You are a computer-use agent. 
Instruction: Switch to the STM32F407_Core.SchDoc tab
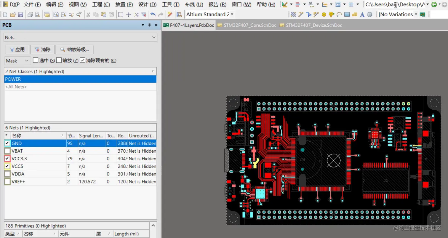tap(247, 25)
